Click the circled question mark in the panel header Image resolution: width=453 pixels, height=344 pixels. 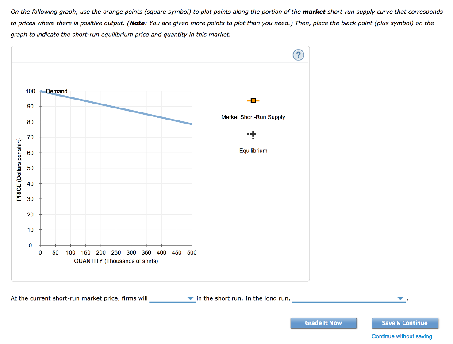coord(299,55)
